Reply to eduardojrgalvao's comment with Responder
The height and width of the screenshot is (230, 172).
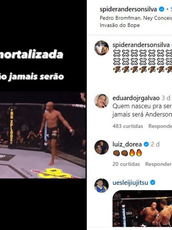click(160, 126)
